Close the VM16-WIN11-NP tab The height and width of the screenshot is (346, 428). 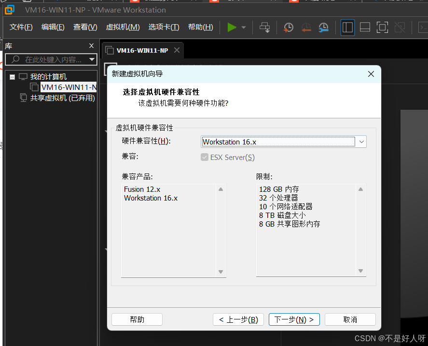click(x=177, y=50)
